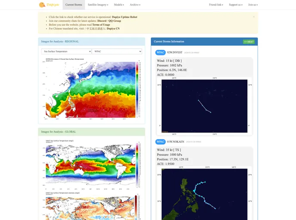Expand the Models menu

tap(119, 5)
